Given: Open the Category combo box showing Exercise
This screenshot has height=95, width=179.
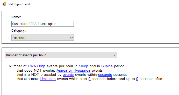Looking at the screenshot, I should (x=42, y=38).
